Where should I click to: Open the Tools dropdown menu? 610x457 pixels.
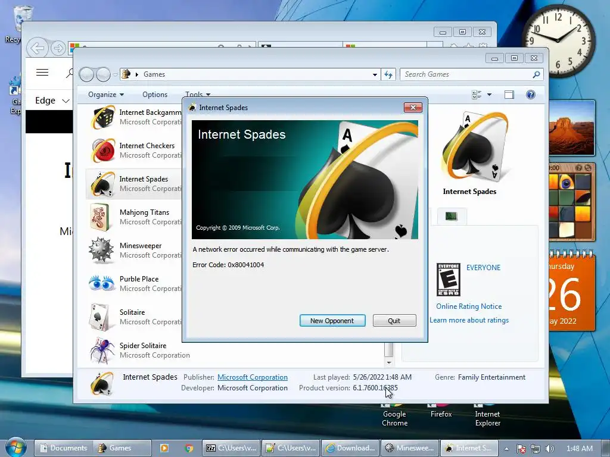[198, 95]
